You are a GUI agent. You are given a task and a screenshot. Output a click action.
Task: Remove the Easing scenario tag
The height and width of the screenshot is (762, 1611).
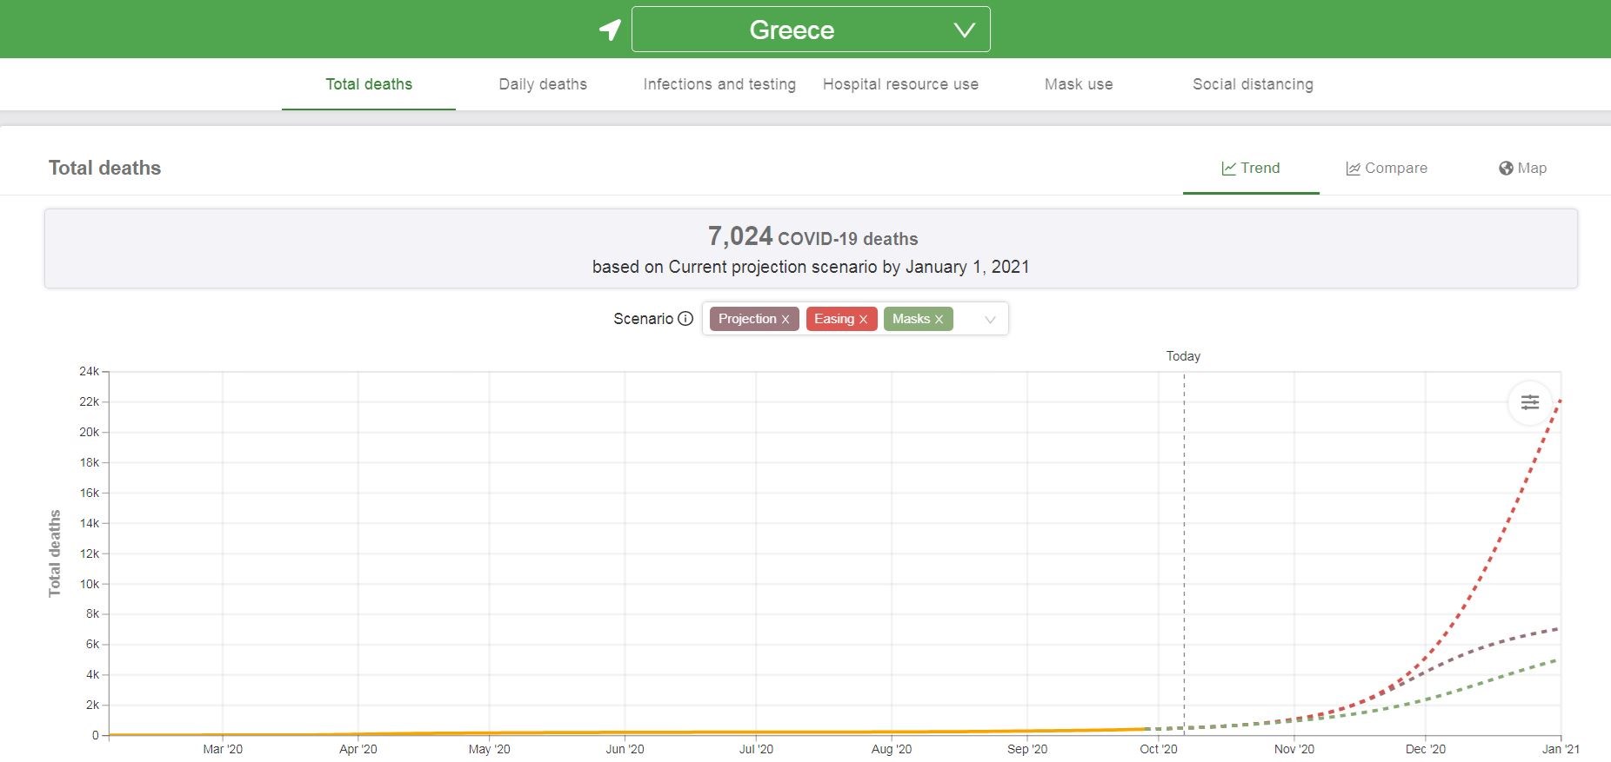coord(863,320)
